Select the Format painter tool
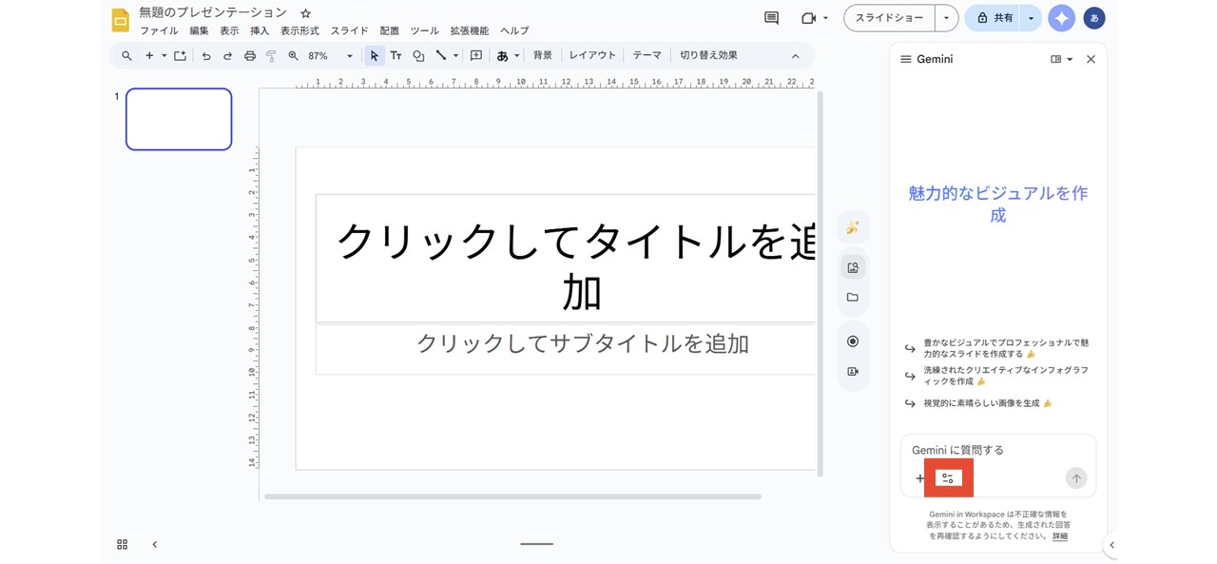The width and height of the screenshot is (1217, 564). (x=272, y=55)
